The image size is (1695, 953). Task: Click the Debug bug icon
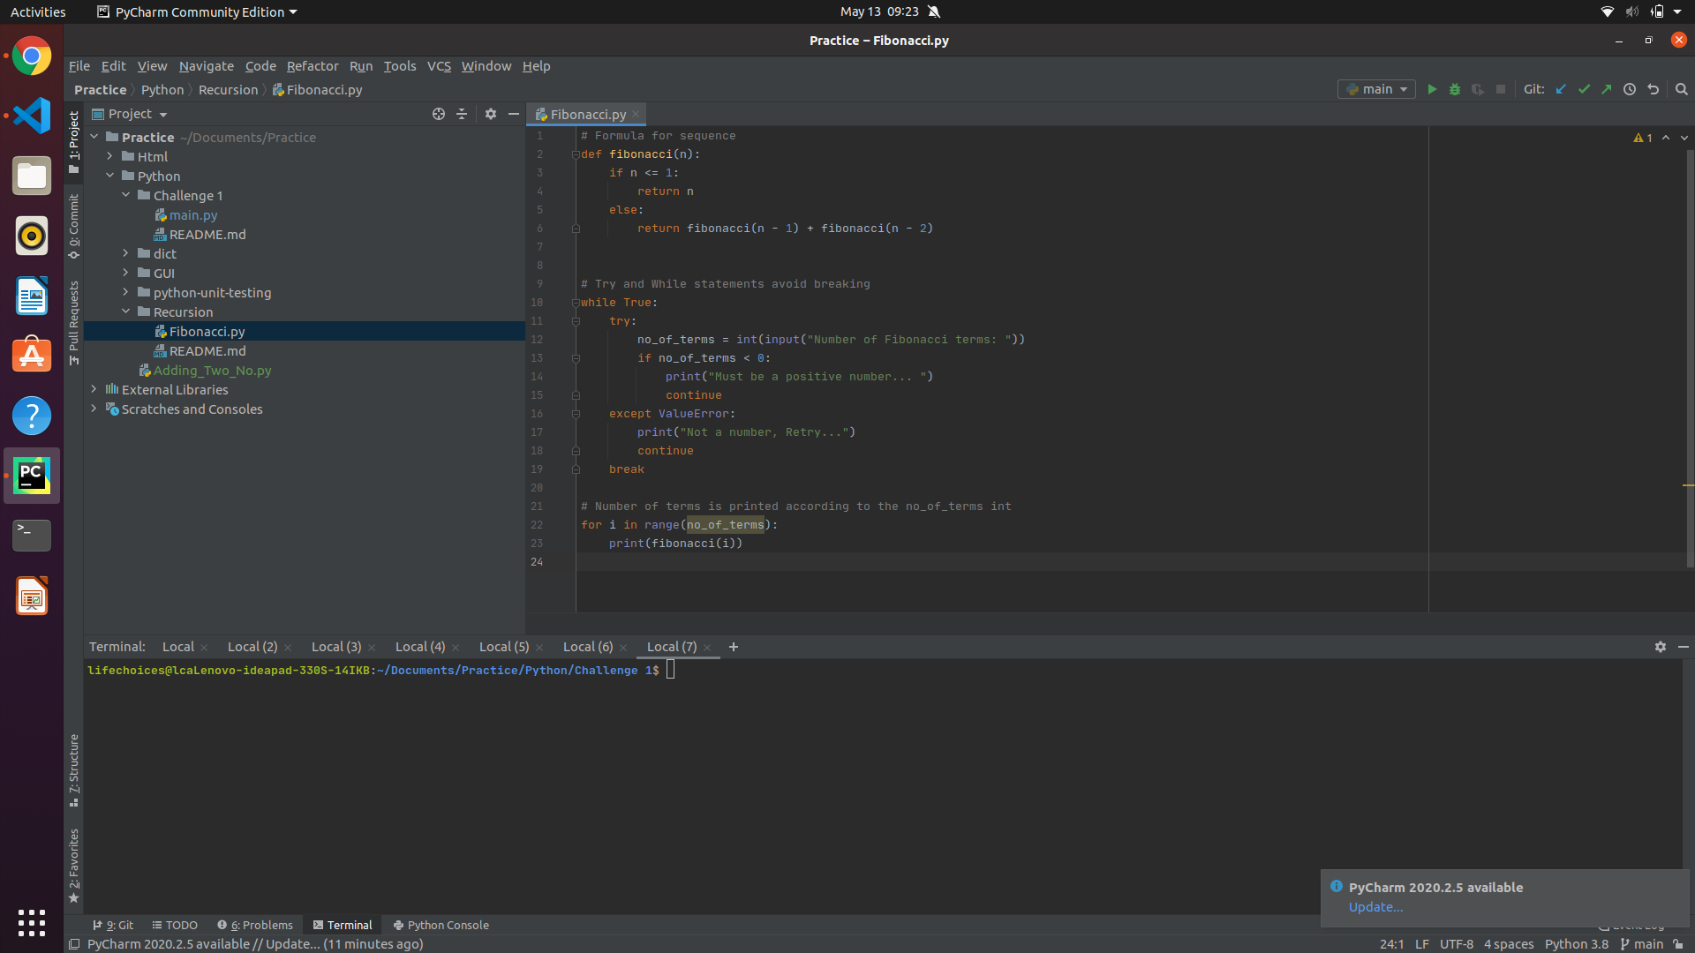pyautogui.click(x=1455, y=89)
